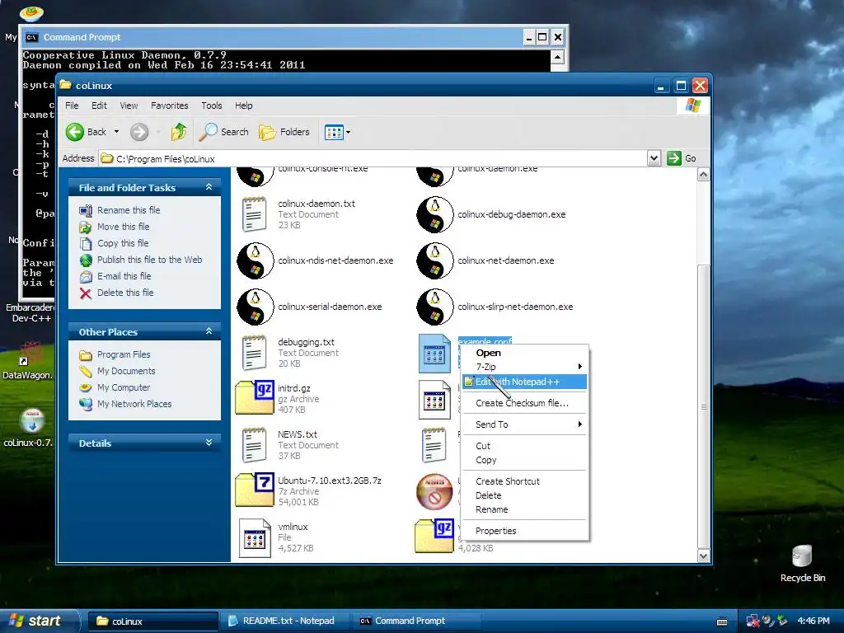Click the address bar path field
Image resolution: width=844 pixels, height=633 pixels.
tap(373, 159)
